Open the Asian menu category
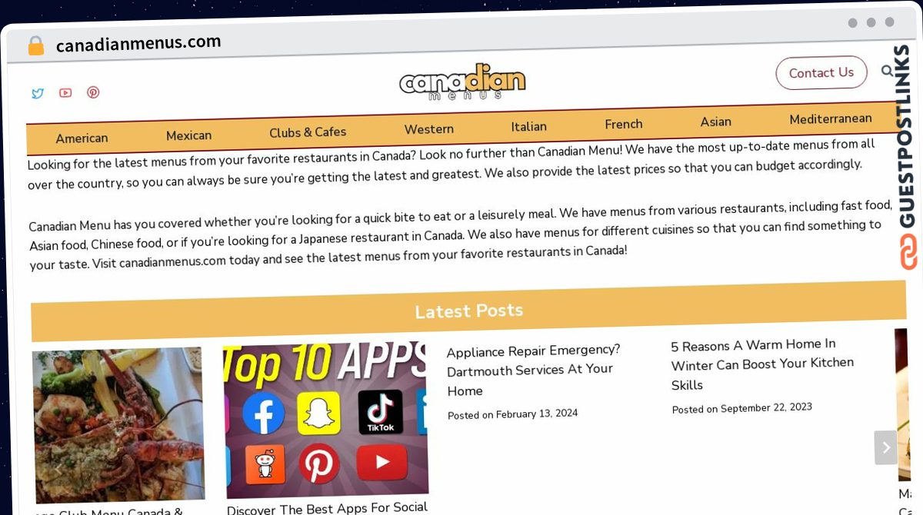Image resolution: width=923 pixels, height=515 pixels. coord(716,121)
